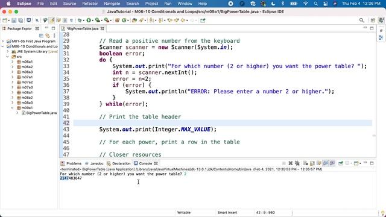
Task: Close the BigPowerTable.java editor tab
Action: click(102, 28)
